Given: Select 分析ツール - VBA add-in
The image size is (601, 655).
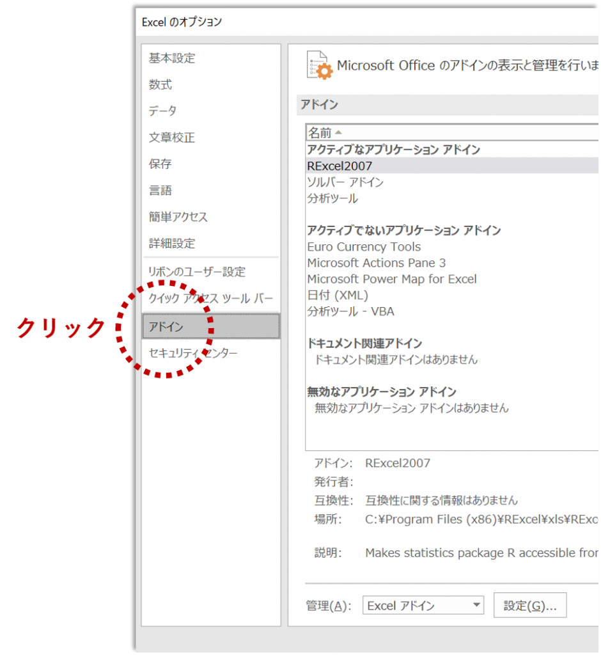Looking at the screenshot, I should (x=350, y=312).
